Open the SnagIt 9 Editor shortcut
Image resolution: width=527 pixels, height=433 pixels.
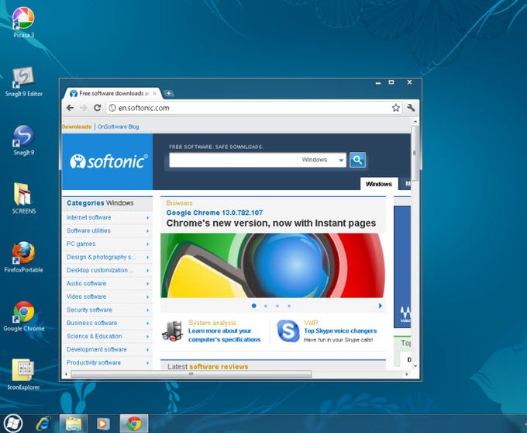coord(23,81)
